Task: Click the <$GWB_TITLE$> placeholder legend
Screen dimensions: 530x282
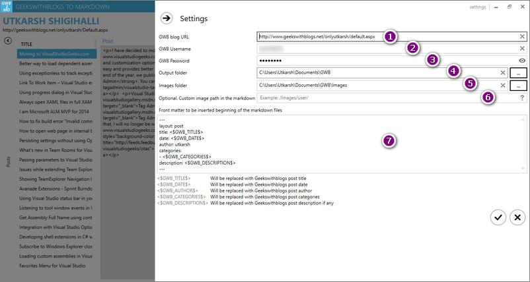Action: pyautogui.click(x=174, y=179)
